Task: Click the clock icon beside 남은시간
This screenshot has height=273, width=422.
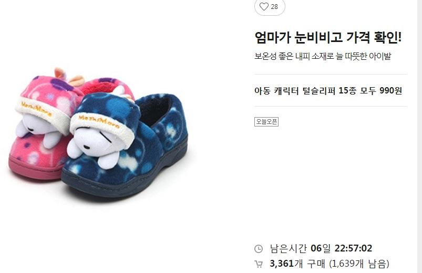Action: (259, 249)
